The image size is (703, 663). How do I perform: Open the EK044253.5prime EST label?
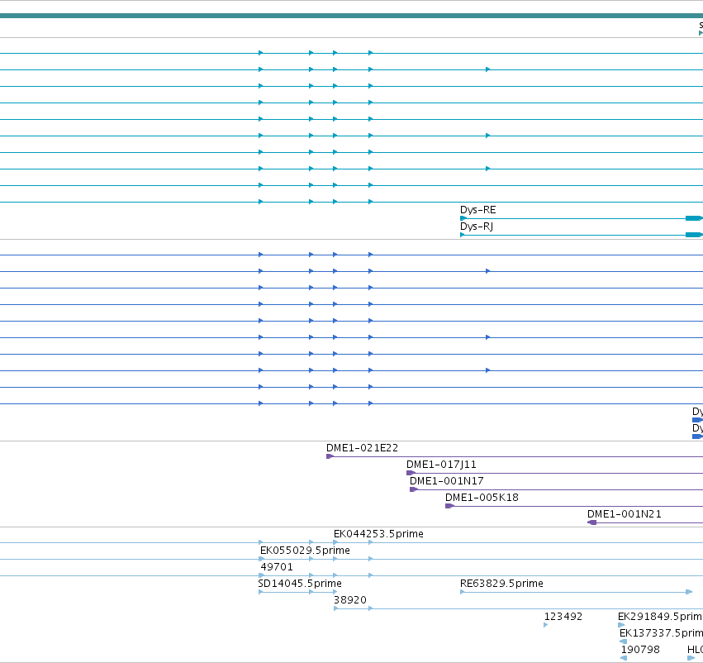(x=378, y=534)
